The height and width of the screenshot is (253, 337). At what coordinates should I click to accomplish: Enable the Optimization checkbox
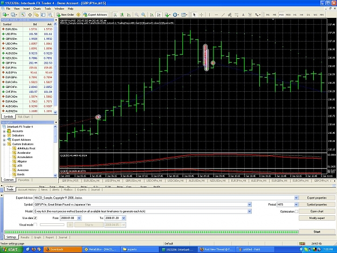pyautogui.click(x=297, y=211)
